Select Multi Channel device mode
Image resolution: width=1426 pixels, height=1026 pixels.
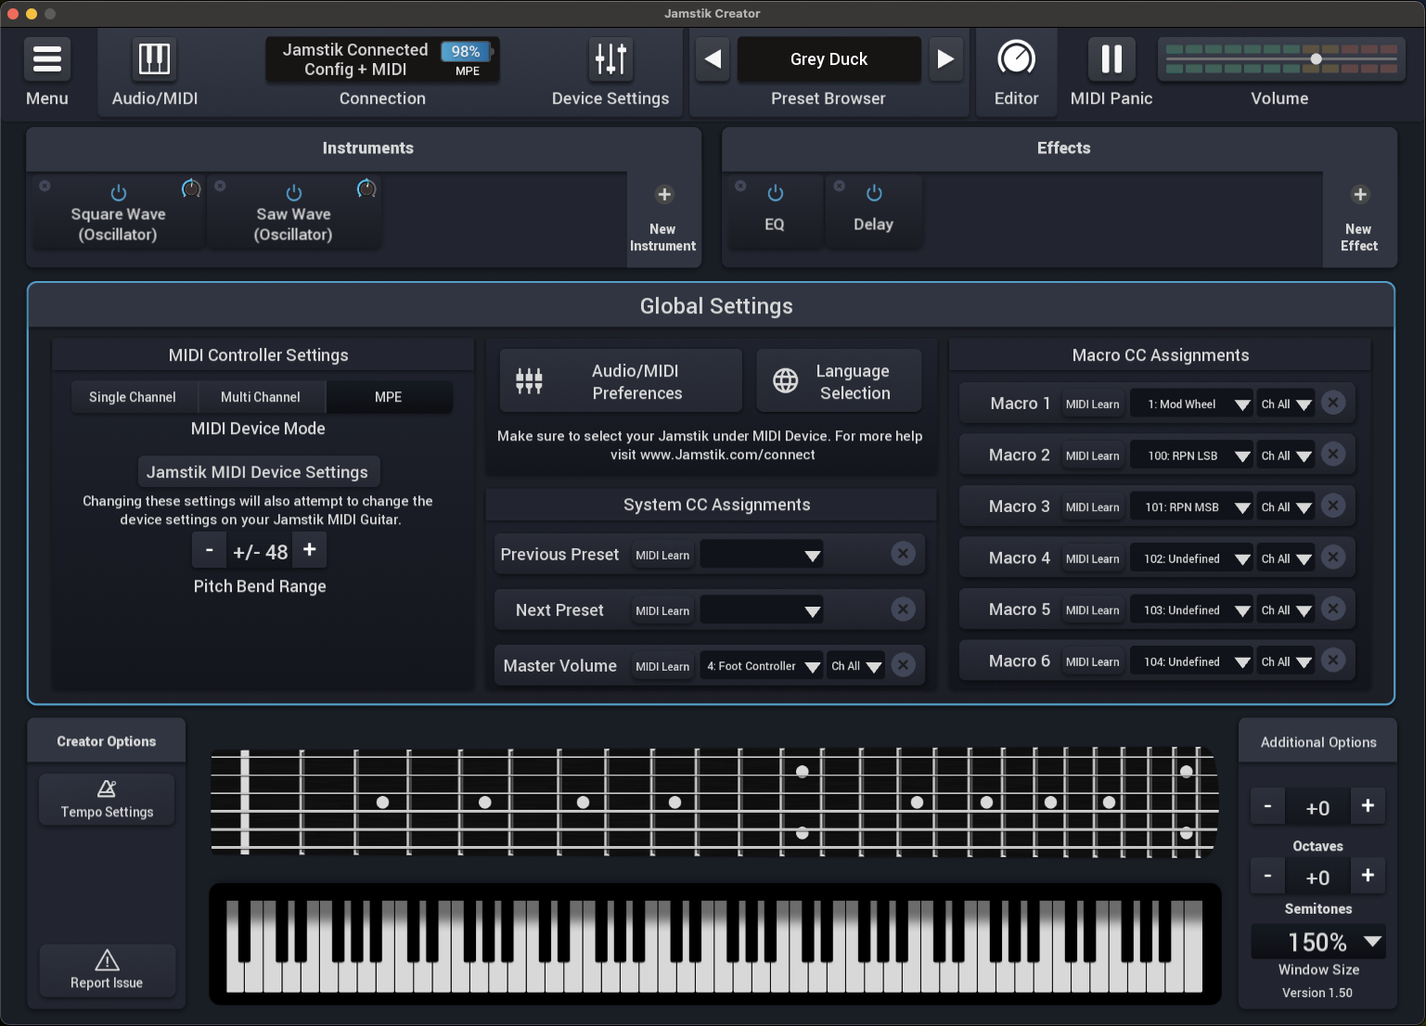pyautogui.click(x=261, y=397)
